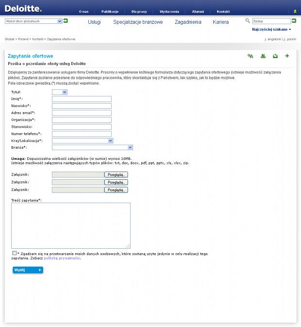
Task: Click the Deloitte logo
Action: click(23, 9)
